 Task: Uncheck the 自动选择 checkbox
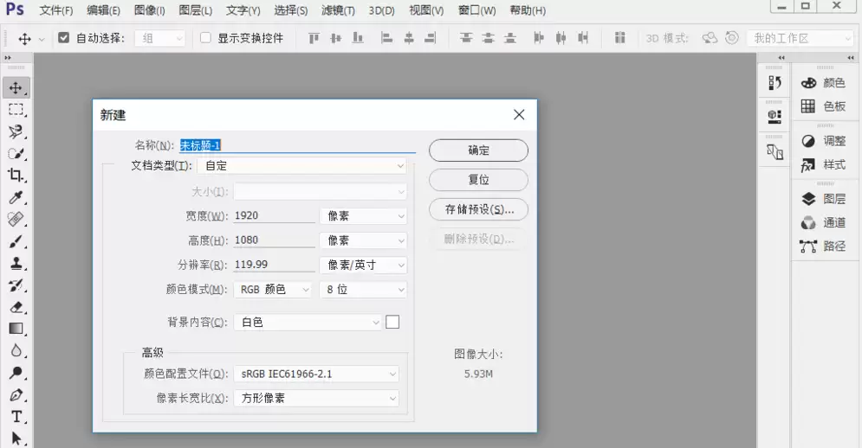click(64, 38)
